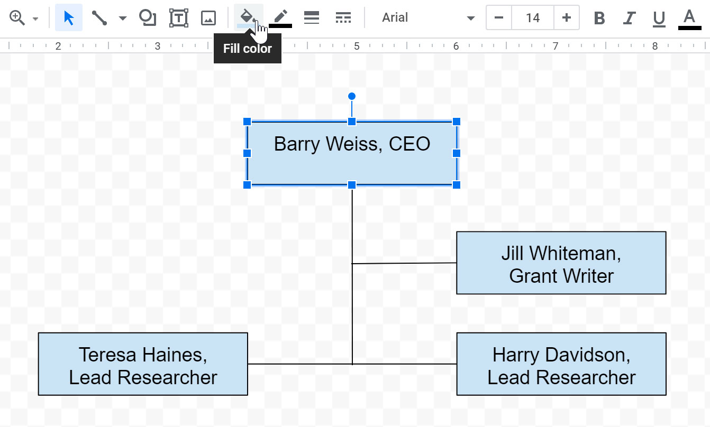The width and height of the screenshot is (710, 427).
Task: Expand the Line tool type dropdown arrow
Action: 123,18
